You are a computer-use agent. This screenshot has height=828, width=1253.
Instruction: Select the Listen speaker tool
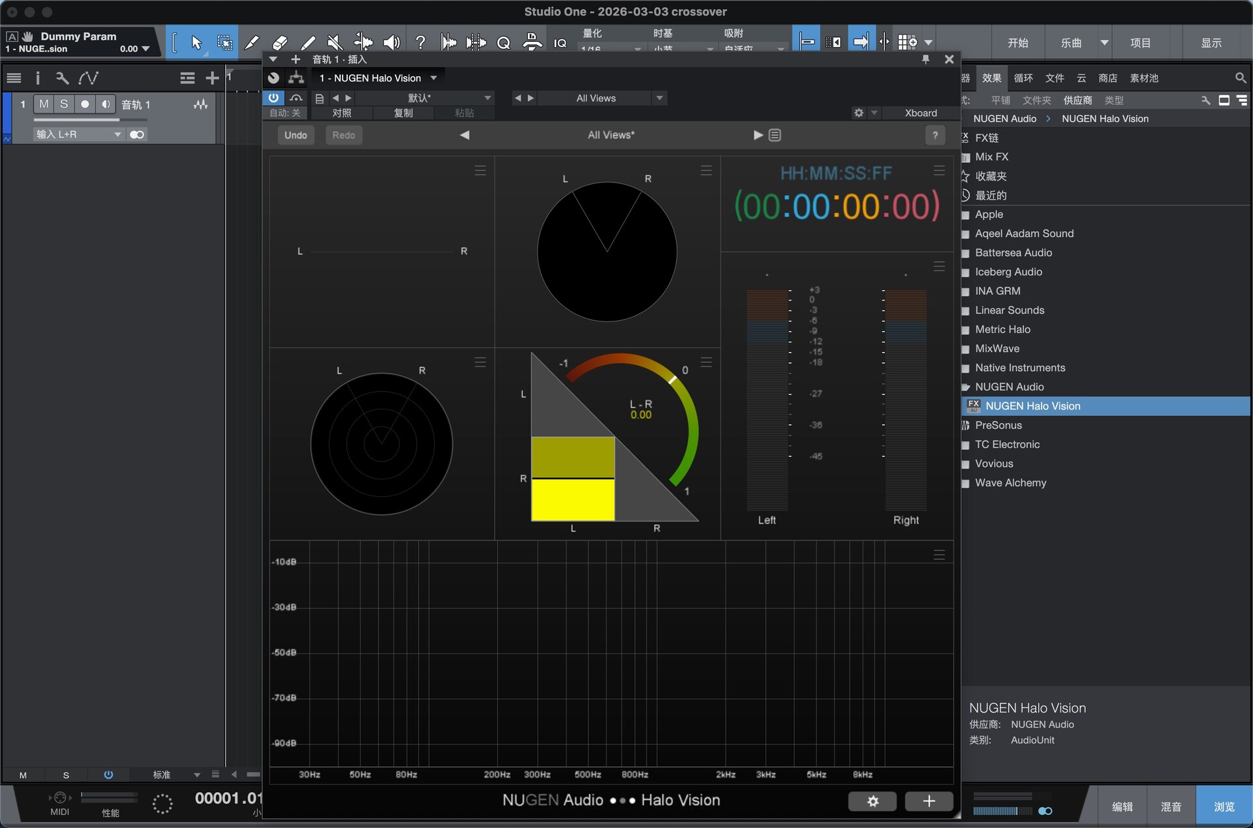(391, 43)
